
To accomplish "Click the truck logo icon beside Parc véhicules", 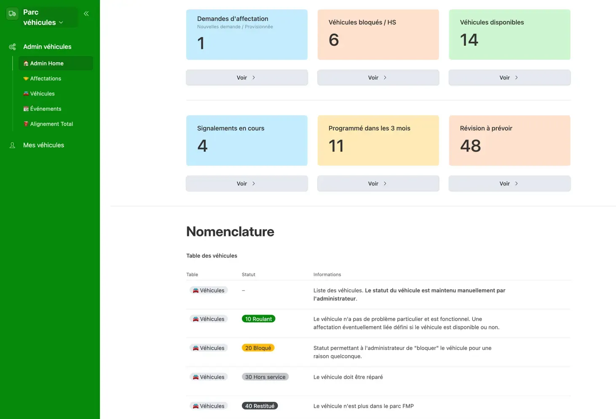I will (13, 13).
